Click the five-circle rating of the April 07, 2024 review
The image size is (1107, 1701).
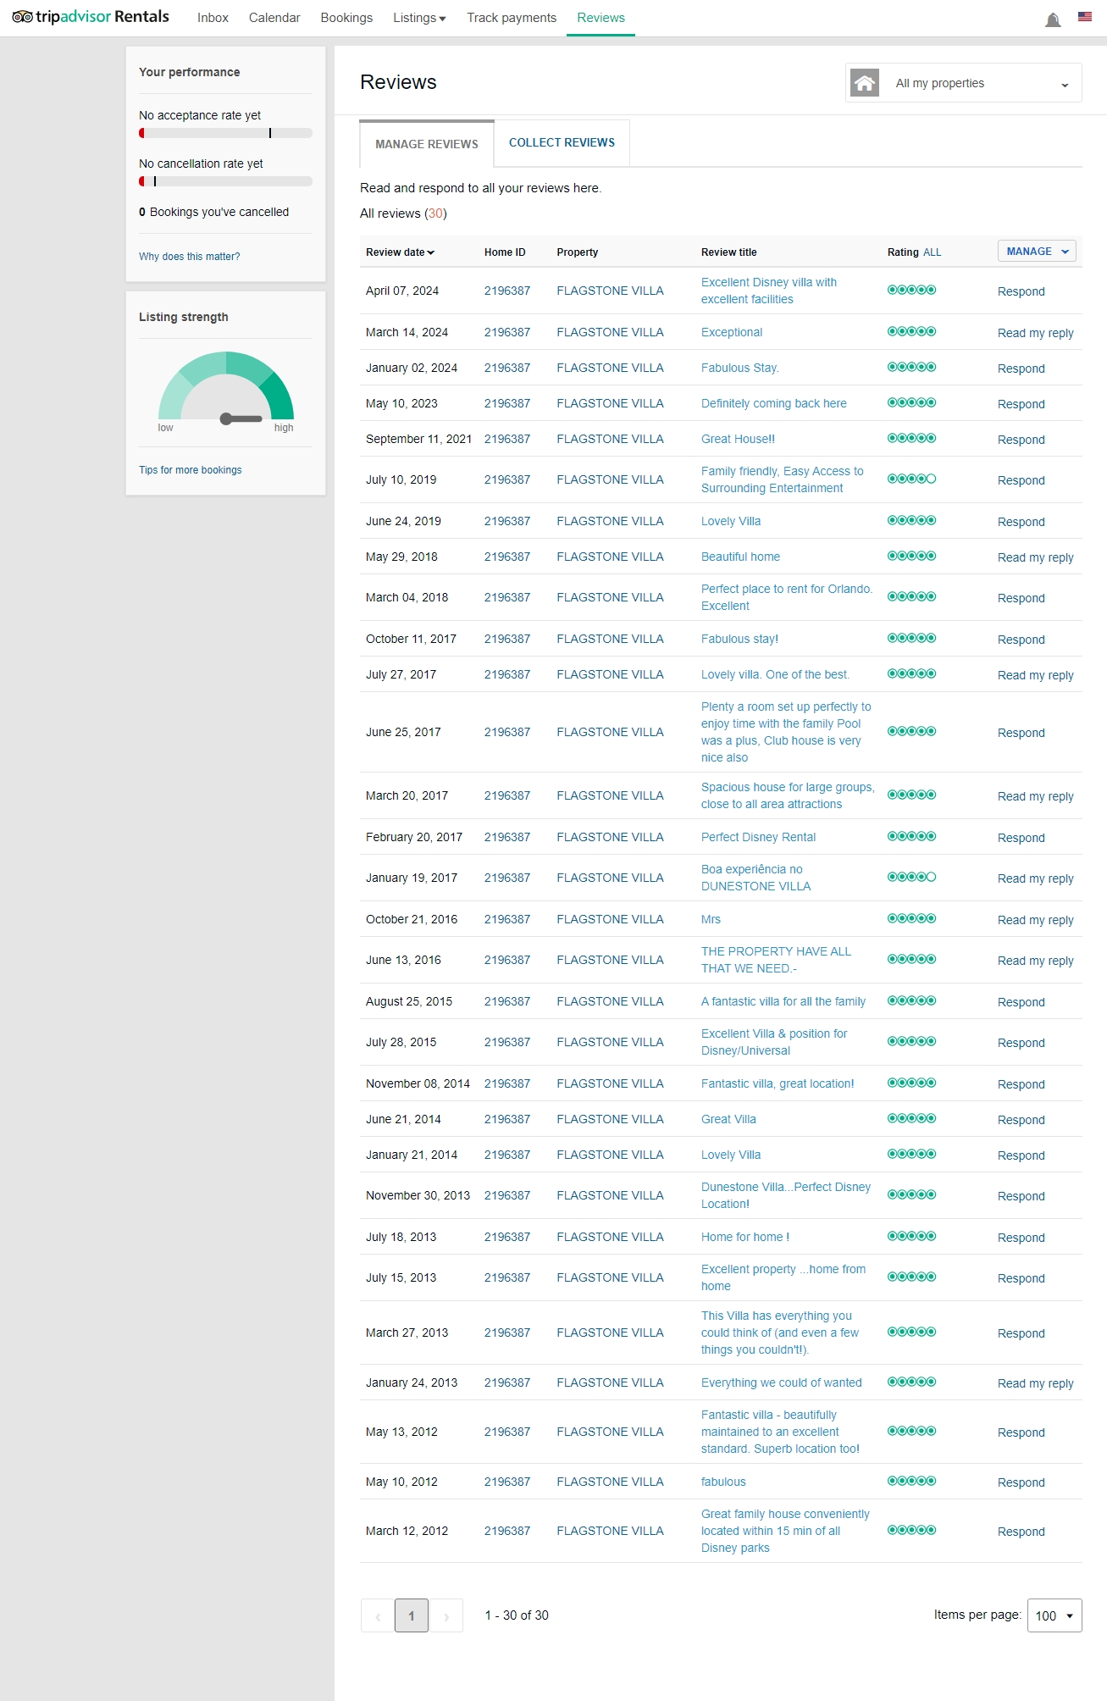click(911, 291)
